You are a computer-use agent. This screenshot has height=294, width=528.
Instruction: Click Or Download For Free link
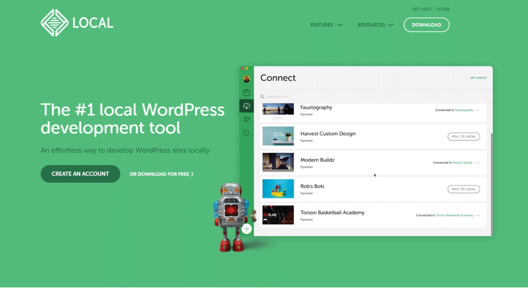[161, 174]
